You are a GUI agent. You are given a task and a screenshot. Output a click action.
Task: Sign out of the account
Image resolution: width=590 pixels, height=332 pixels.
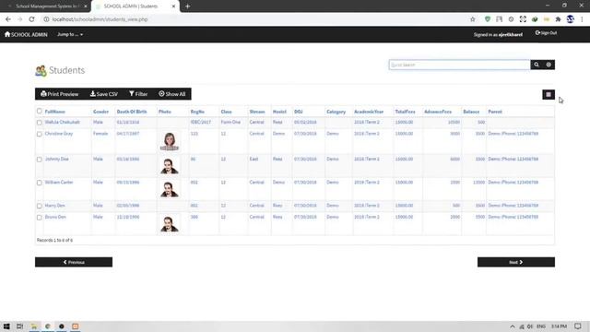(x=546, y=33)
